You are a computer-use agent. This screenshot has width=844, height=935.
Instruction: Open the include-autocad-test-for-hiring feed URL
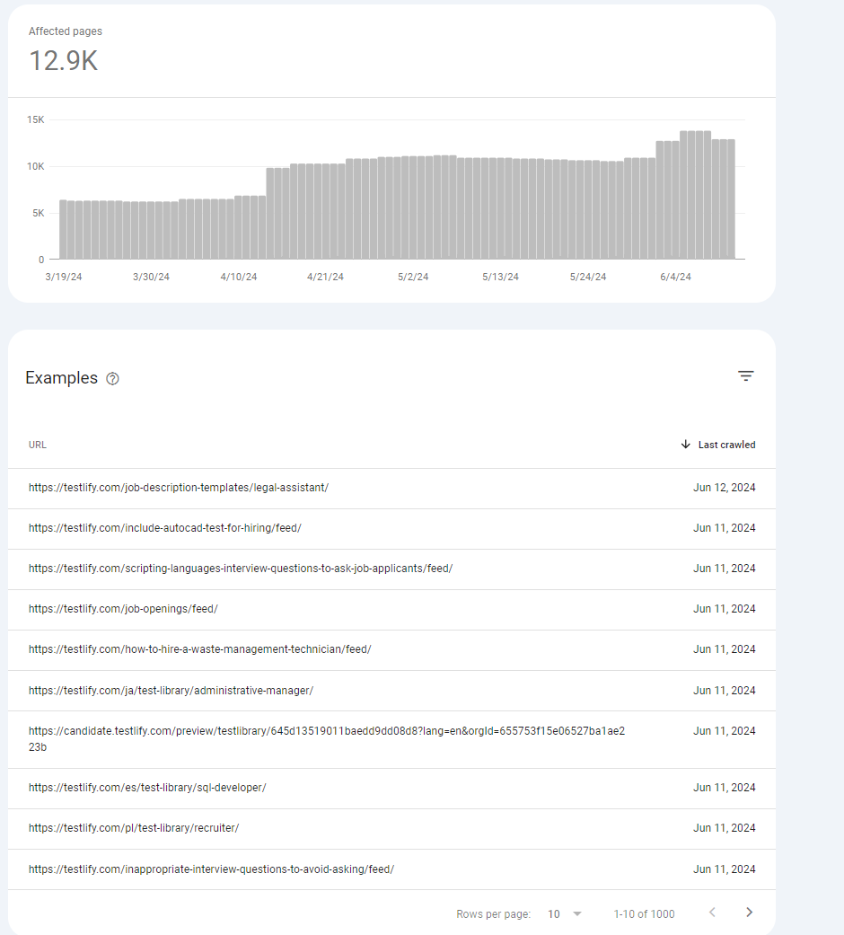165,528
